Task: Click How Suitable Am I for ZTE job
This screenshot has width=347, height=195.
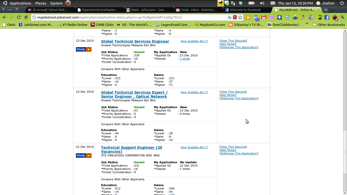Action: [194, 147]
